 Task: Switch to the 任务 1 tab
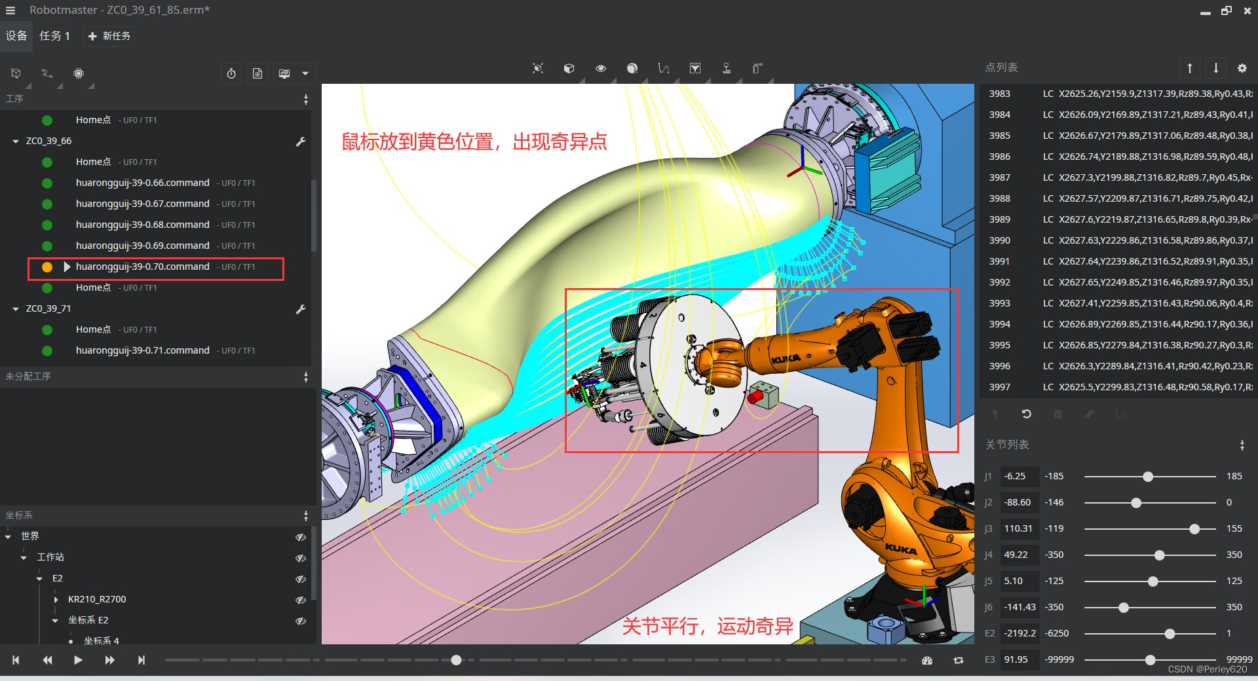(x=54, y=36)
